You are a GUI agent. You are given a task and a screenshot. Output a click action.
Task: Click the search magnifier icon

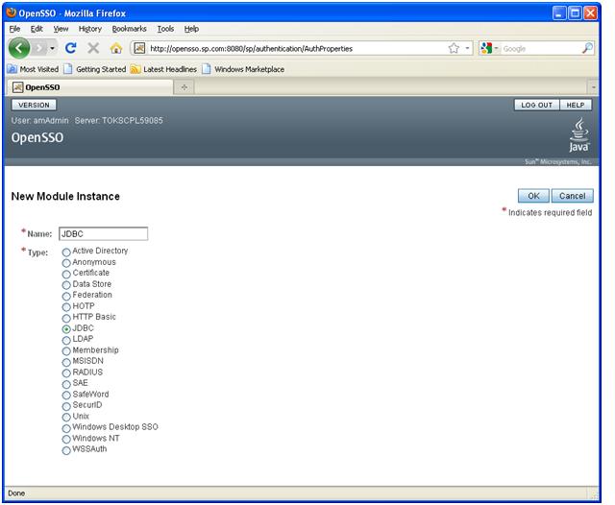[x=587, y=48]
